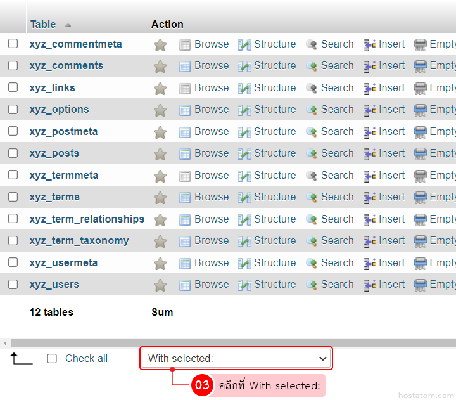Enable the Check all checkbox
Viewport: 456px width, 400px height.
point(53,359)
